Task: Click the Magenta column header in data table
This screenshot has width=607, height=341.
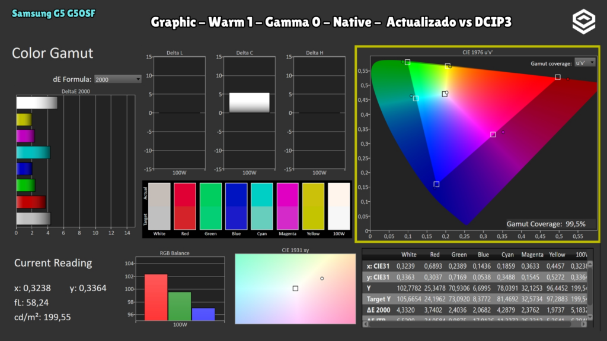Action: click(532, 255)
